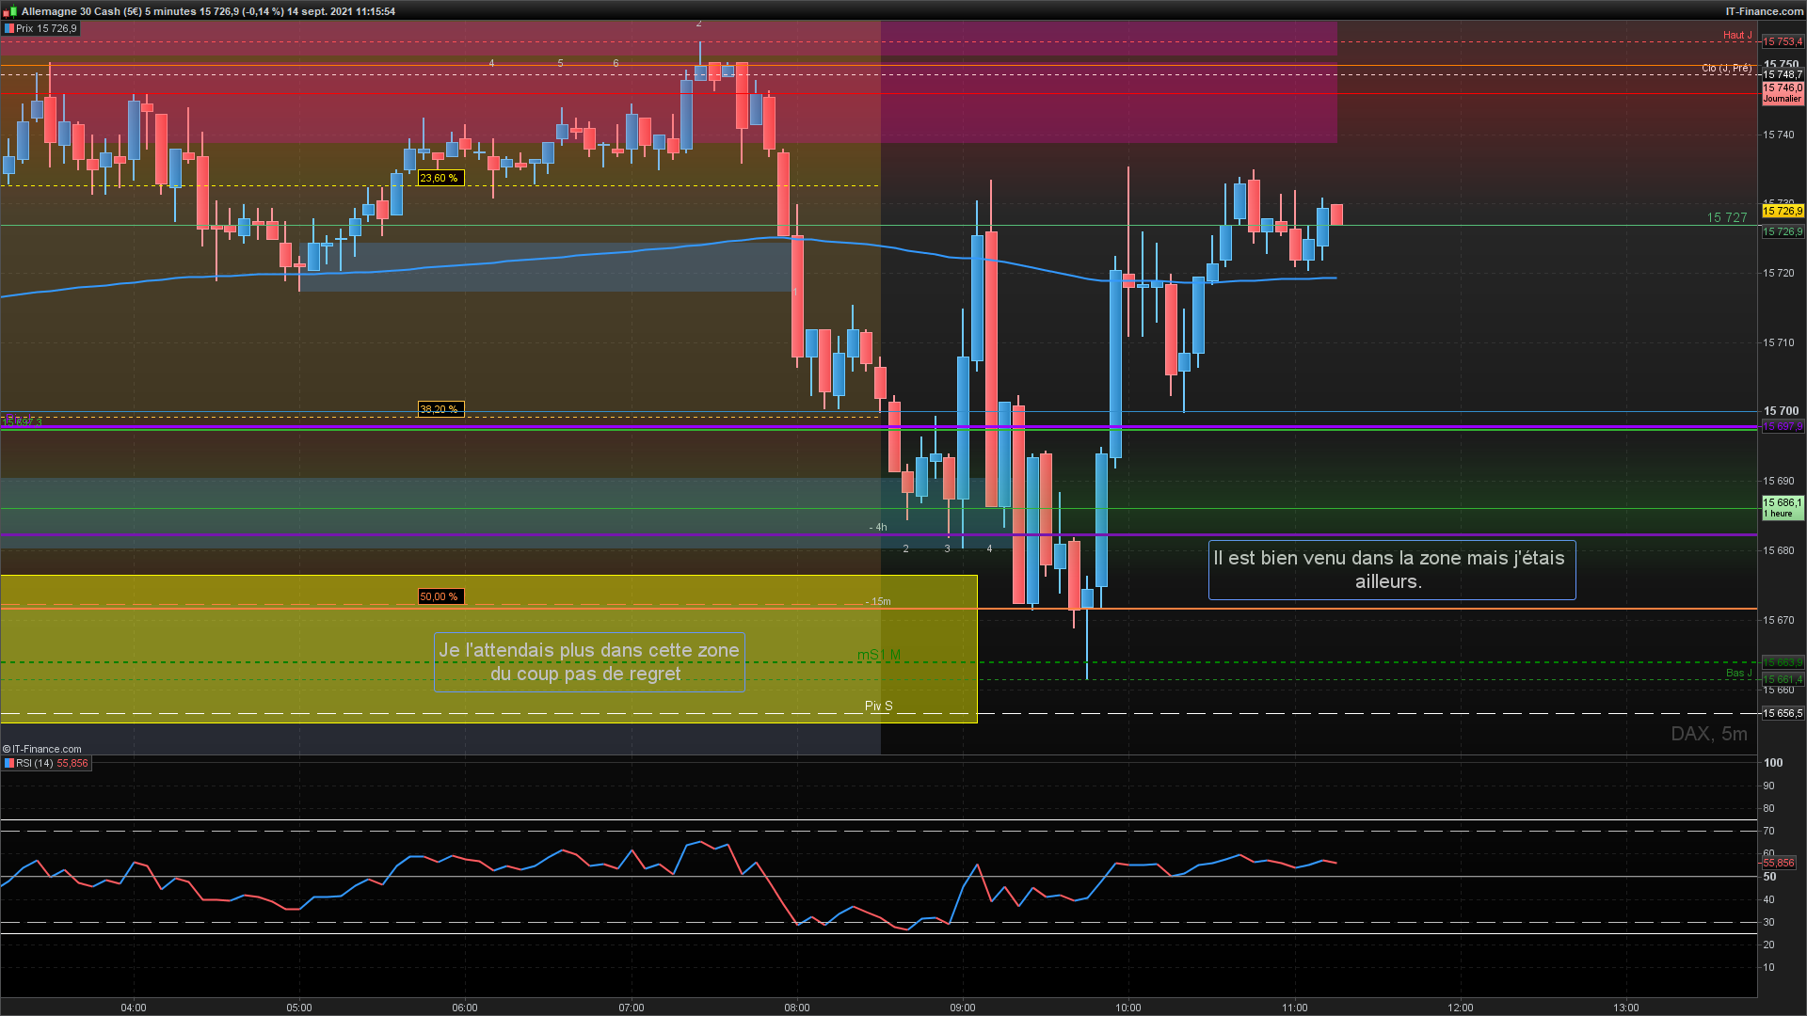Click the 'Piv S' pivot label

(x=878, y=706)
